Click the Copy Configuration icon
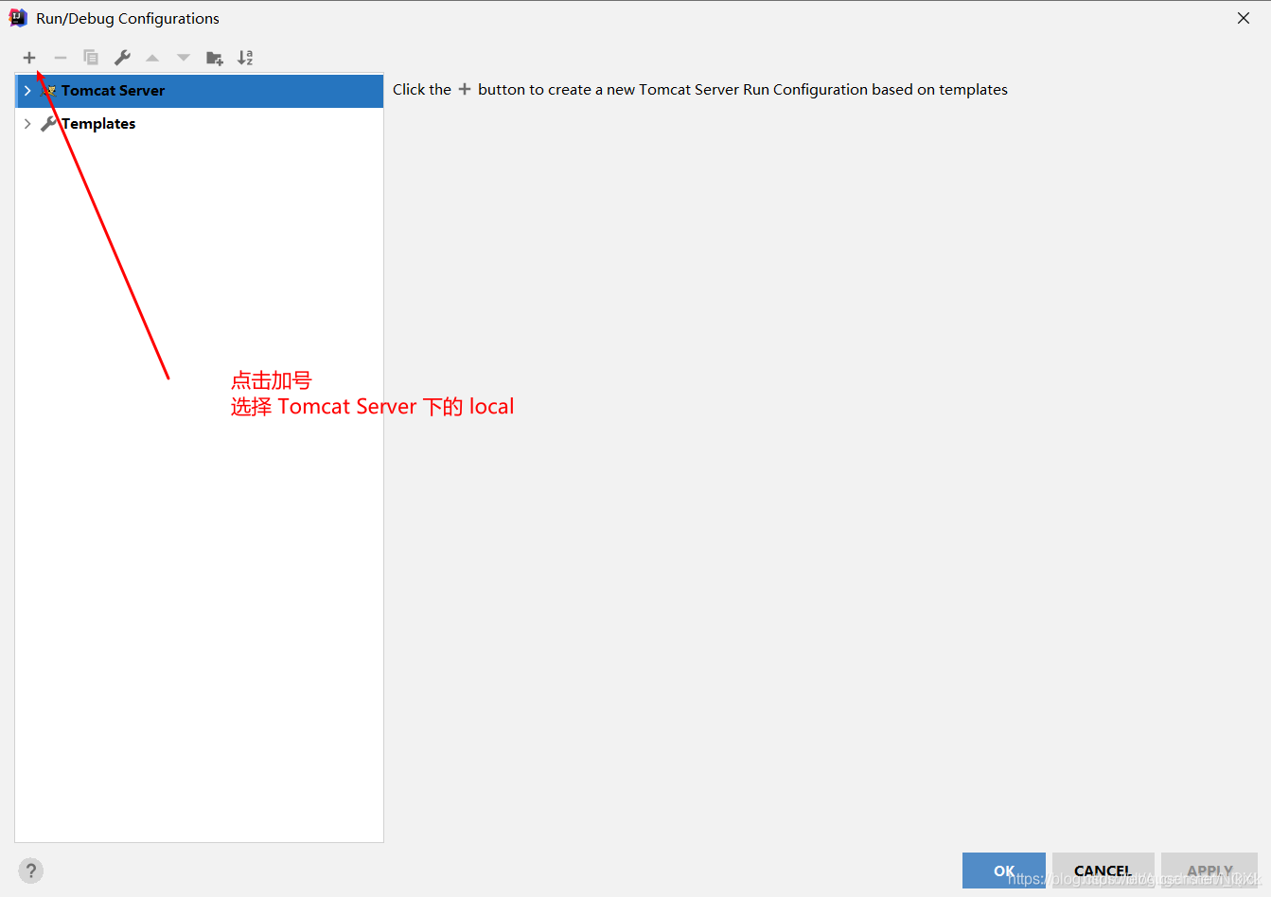1271x897 pixels. pyautogui.click(x=91, y=58)
